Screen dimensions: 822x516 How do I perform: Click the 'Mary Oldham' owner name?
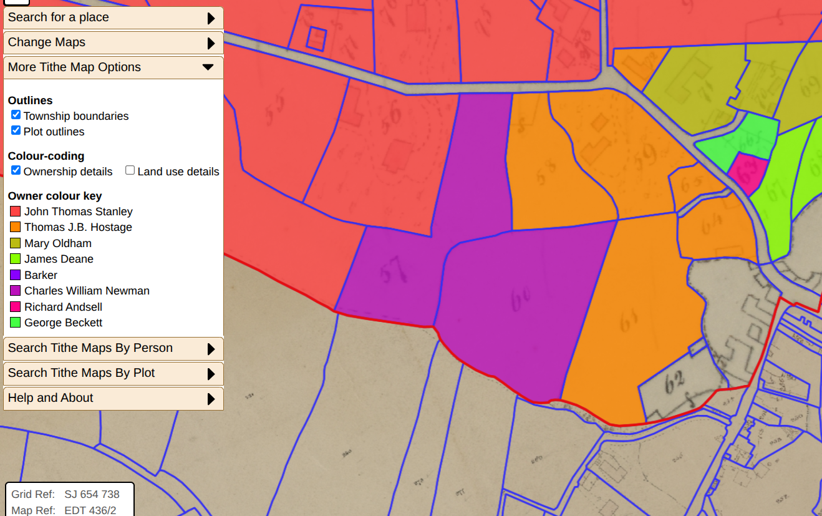tap(58, 243)
